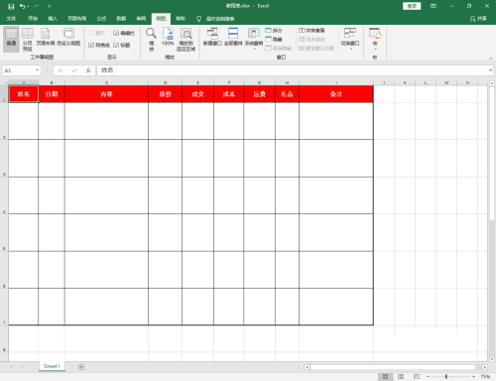Image resolution: width=496 pixels, height=381 pixels.
Task: Click the Enter checkmark in formula bar
Action: pyautogui.click(x=74, y=70)
